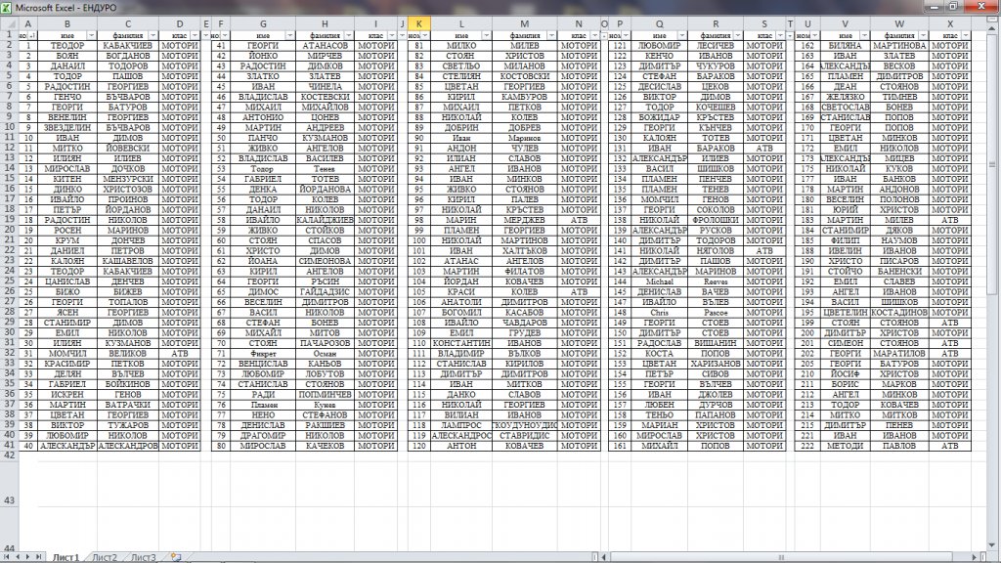Open the 'клас' filter dropdown in column X
This screenshot has width=1001, height=563.
pos(965,36)
